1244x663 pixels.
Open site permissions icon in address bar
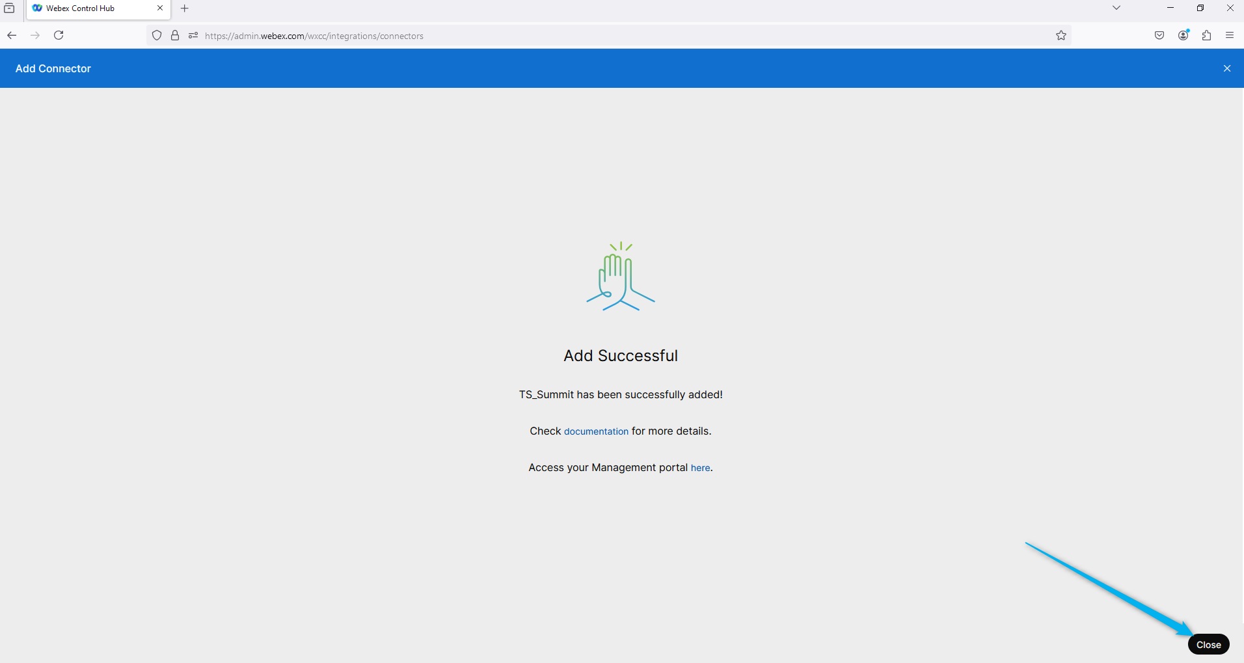pos(193,36)
